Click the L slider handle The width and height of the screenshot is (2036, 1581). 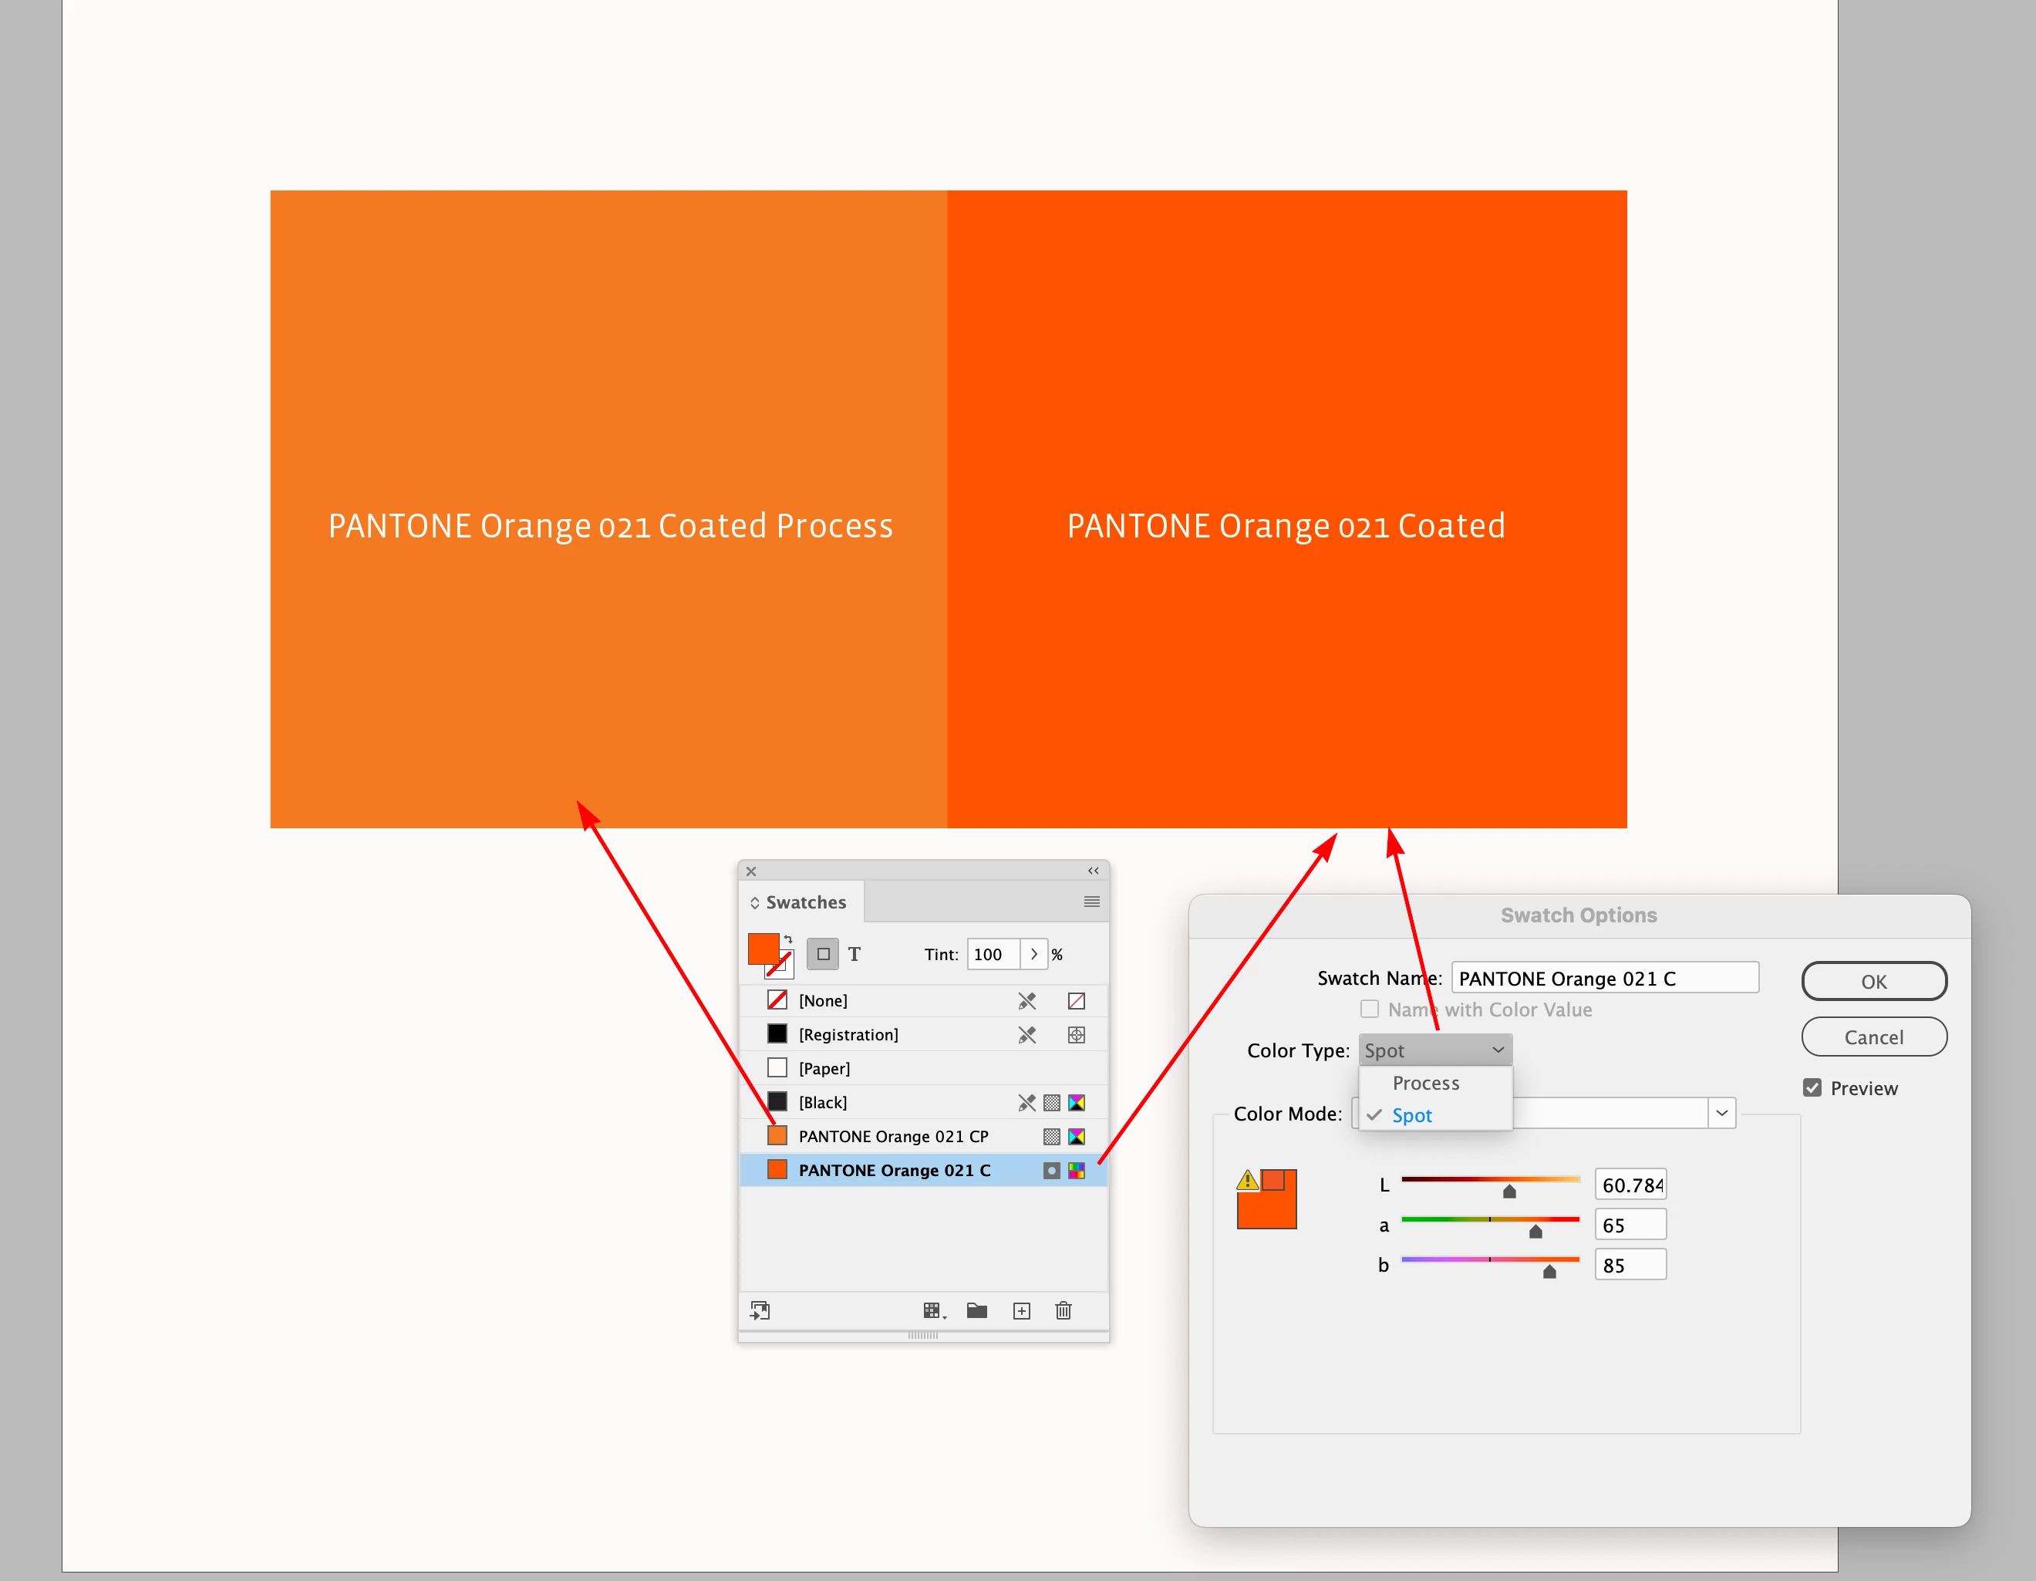pos(1509,1192)
